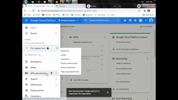
Task: Open a new browser tab
Action: tap(88, 6)
